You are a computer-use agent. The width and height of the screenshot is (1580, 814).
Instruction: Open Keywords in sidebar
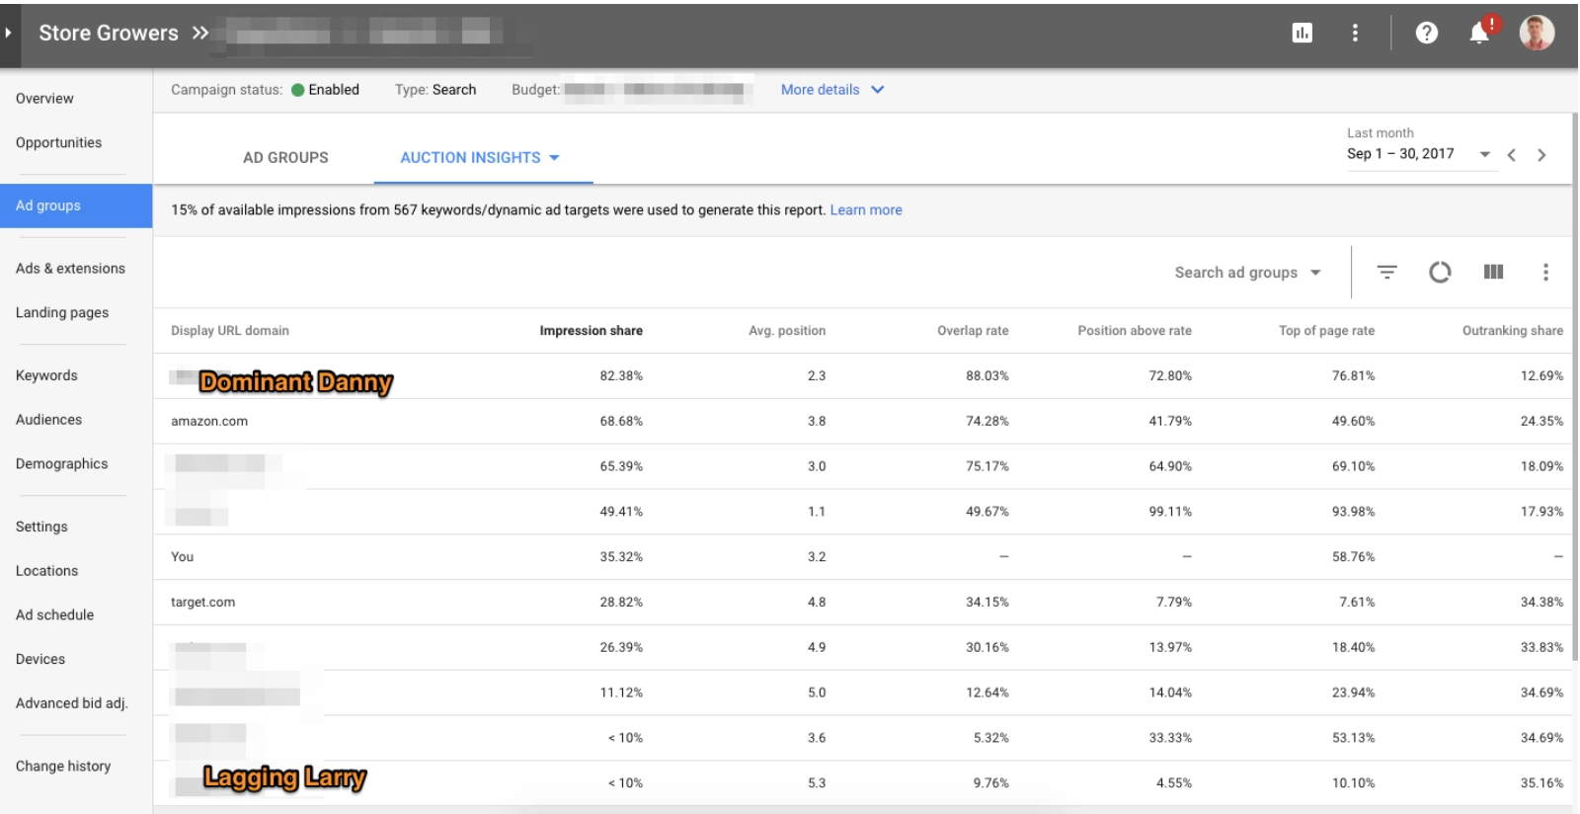coord(46,375)
